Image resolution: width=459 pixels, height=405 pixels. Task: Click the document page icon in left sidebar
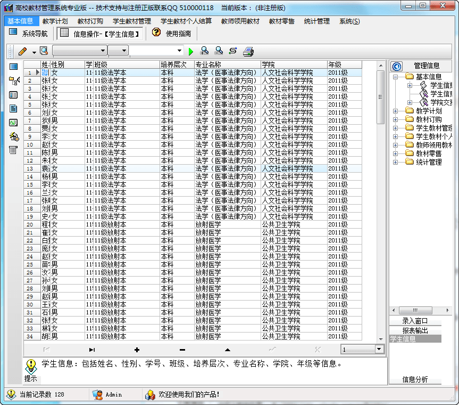[x=13, y=109]
